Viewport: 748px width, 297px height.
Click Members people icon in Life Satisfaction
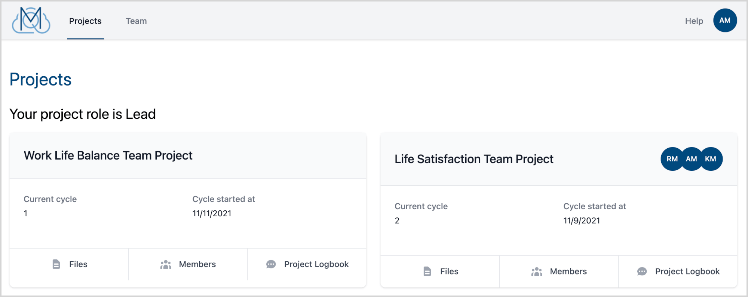(537, 272)
